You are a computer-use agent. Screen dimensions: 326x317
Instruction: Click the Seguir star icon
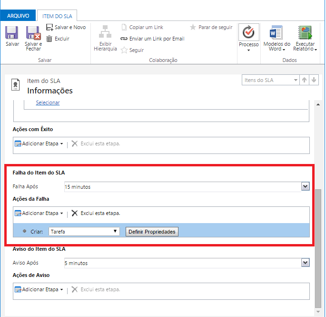click(x=125, y=50)
